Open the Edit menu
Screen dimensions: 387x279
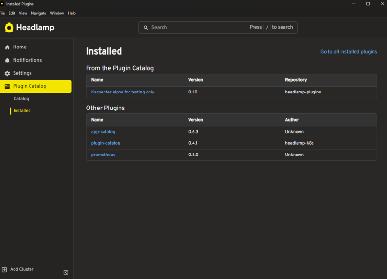tap(12, 13)
